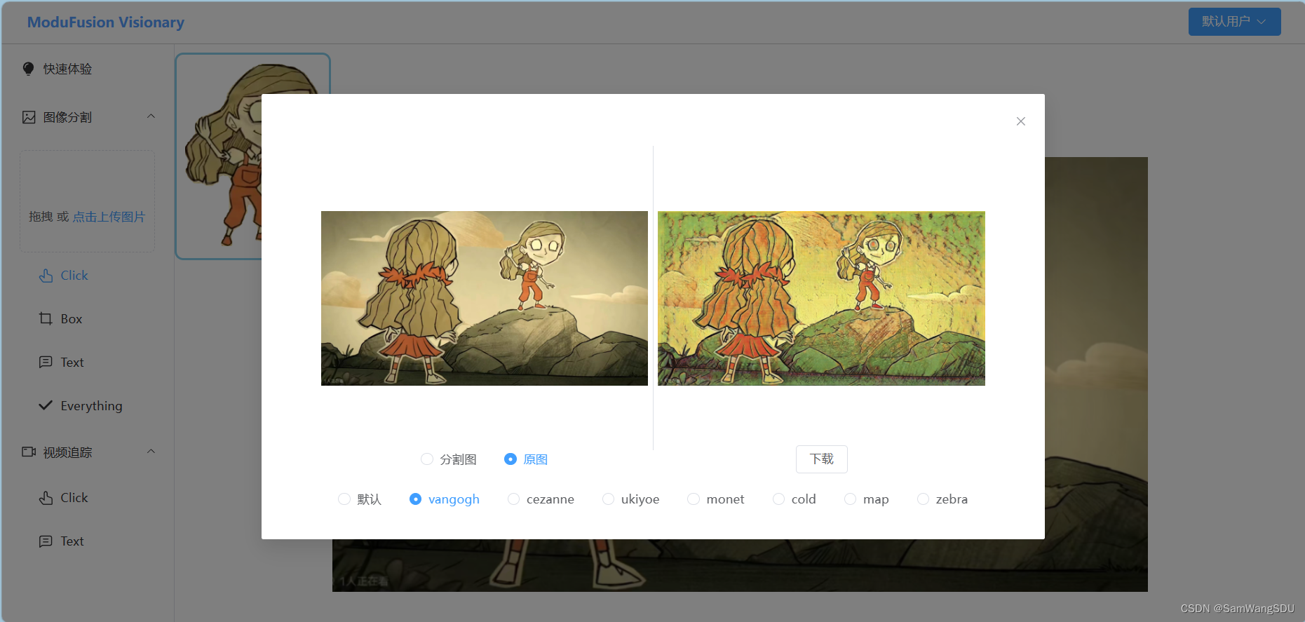Click the 图像分割 section label

point(67,117)
